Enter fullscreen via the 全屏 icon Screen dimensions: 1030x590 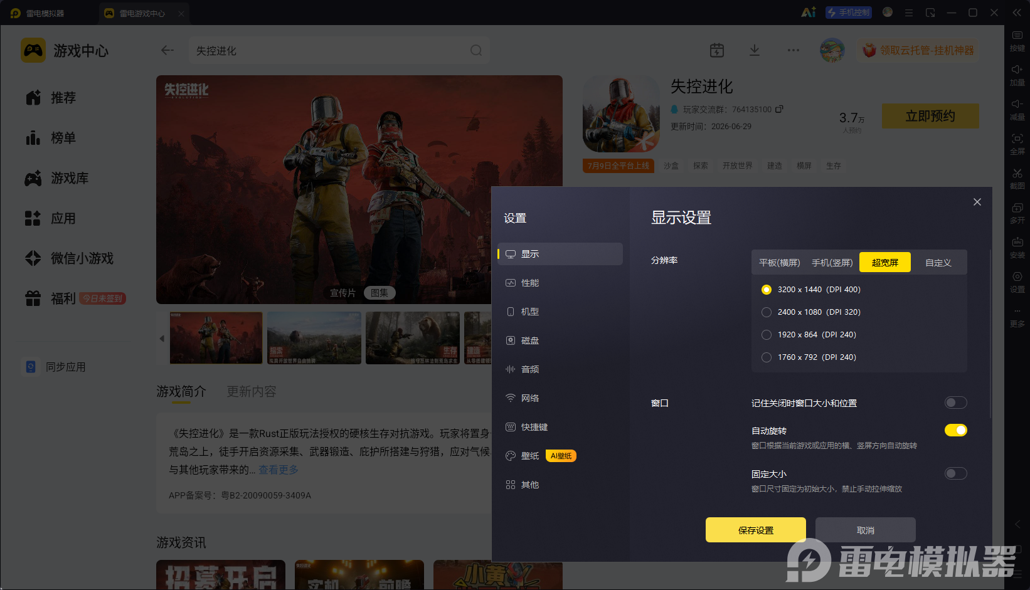coord(1017,144)
